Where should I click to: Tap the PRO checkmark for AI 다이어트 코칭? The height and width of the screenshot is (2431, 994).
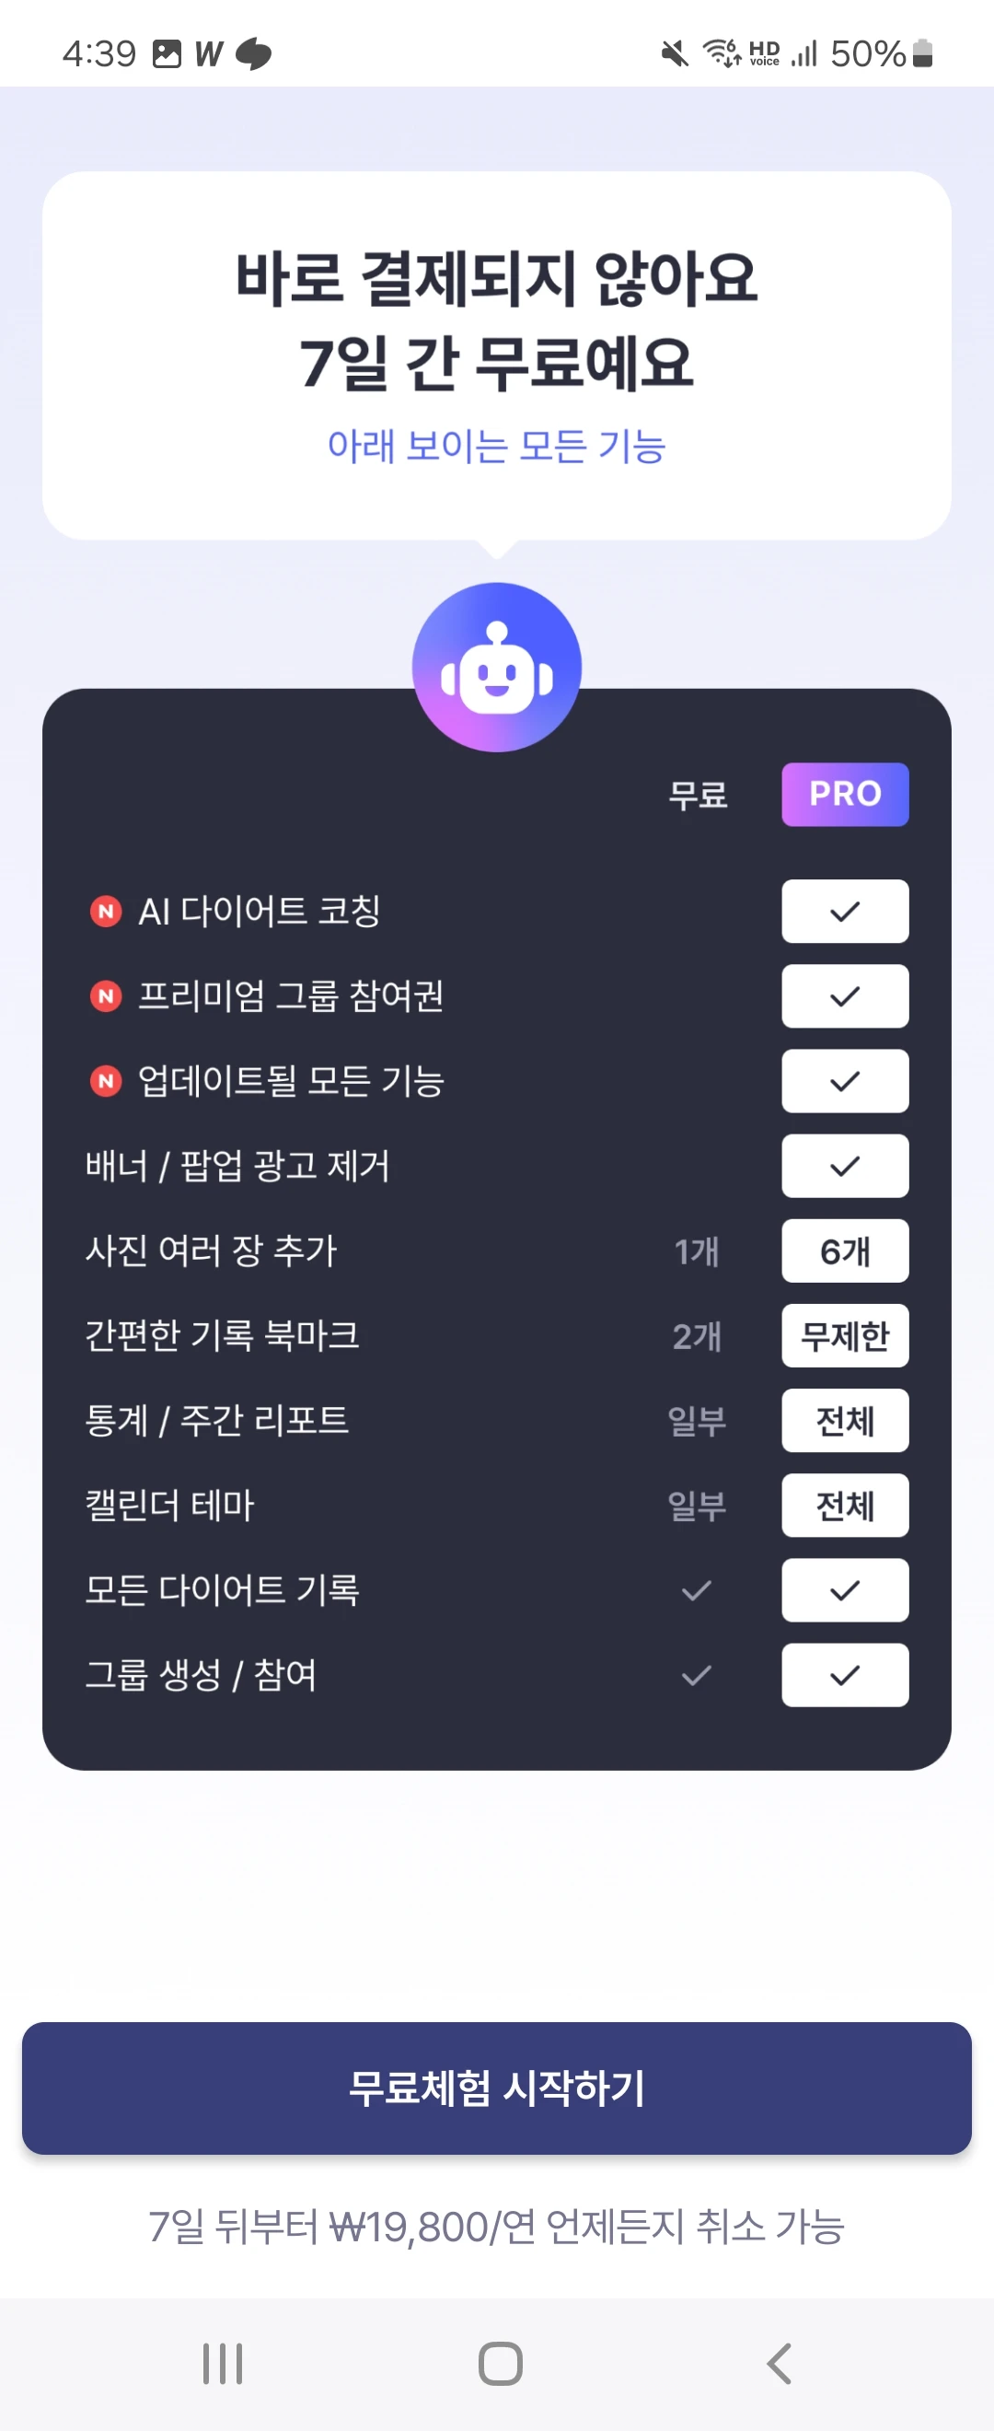[x=845, y=911]
